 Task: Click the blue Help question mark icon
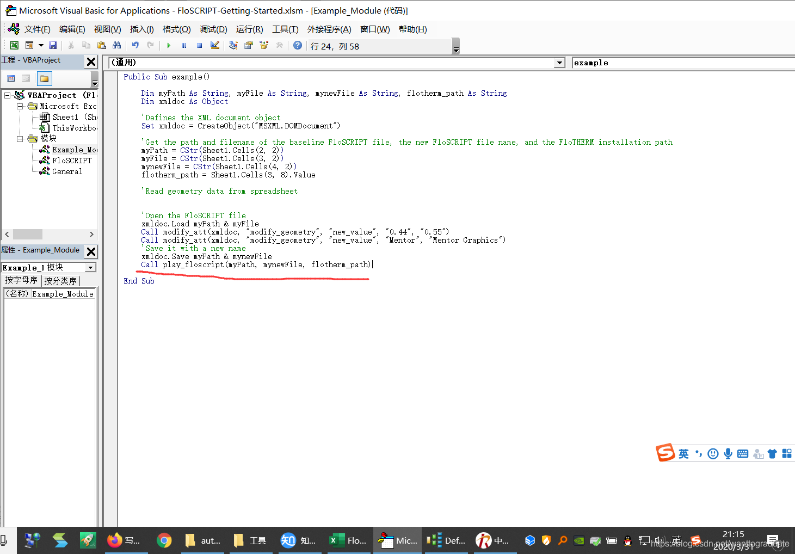[x=297, y=46]
